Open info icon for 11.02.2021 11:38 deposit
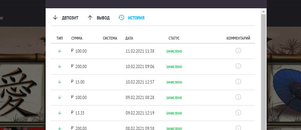Screen dimensions: 301x130 click(238, 51)
